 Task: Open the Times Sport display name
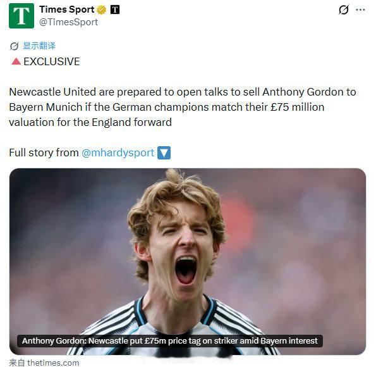coord(66,9)
